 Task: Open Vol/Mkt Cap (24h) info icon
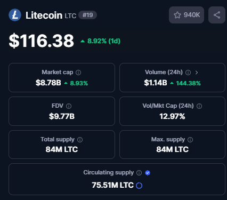click(x=199, y=106)
